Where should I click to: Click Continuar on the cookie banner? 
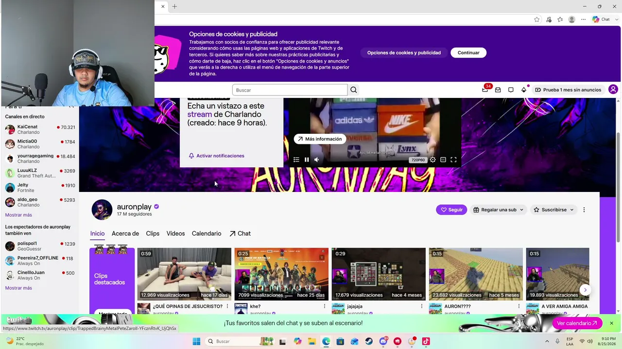(468, 52)
